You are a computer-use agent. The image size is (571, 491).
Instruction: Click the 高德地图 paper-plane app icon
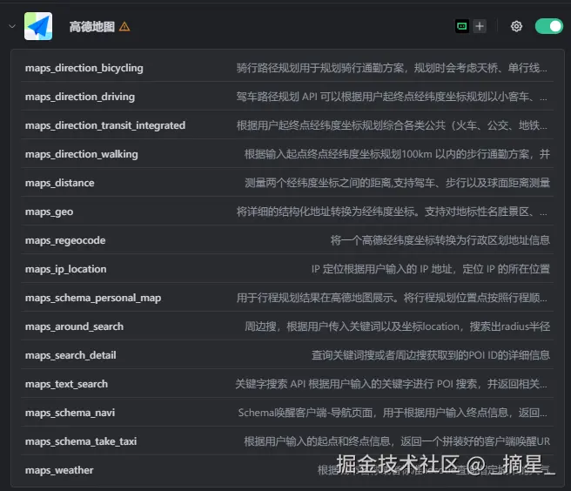click(x=38, y=26)
